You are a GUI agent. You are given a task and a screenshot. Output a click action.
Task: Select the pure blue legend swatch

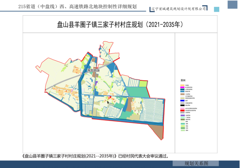182,101
